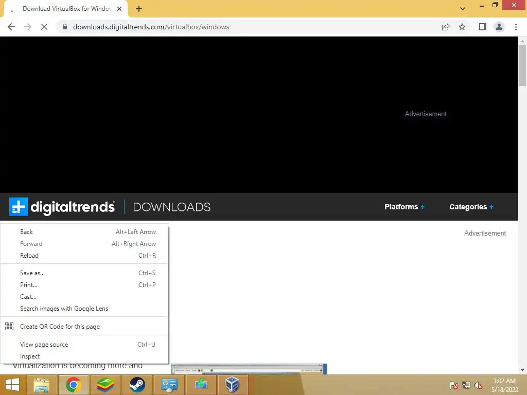Click the scrollbar up arrow
Viewport: 527px width, 395px height.
[x=522, y=41]
